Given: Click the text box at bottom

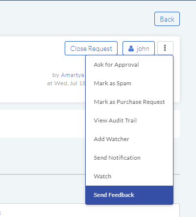Looking at the screenshot, I should (x=90, y=210).
